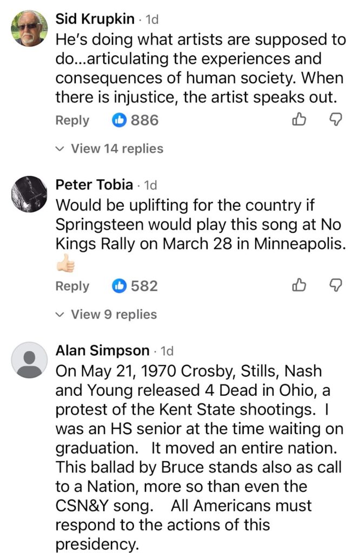Image resolution: width=358 pixels, height=553 pixels.
Task: Reply to Sid Krupkin's comment
Action: (x=72, y=120)
